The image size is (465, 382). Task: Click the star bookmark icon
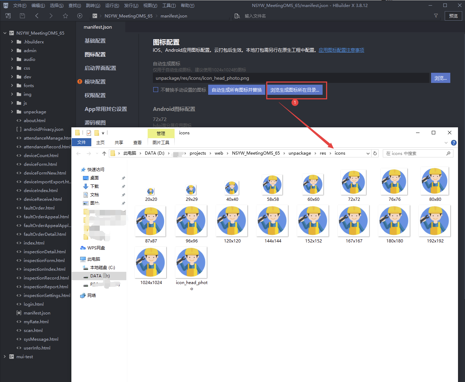65,16
